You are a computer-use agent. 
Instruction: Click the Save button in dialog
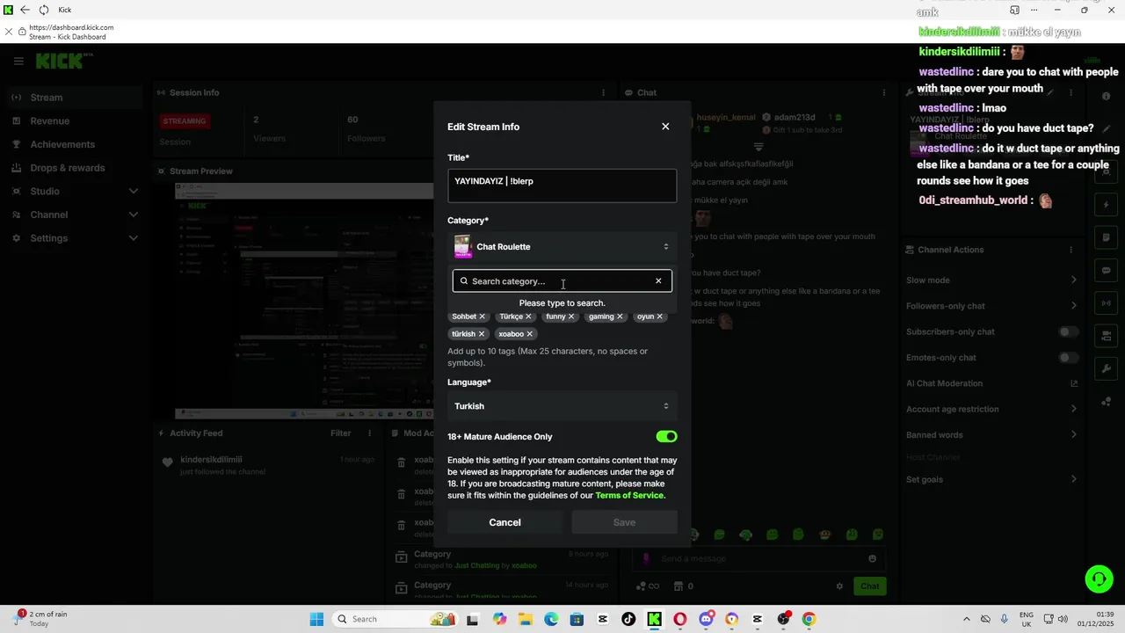pyautogui.click(x=624, y=522)
